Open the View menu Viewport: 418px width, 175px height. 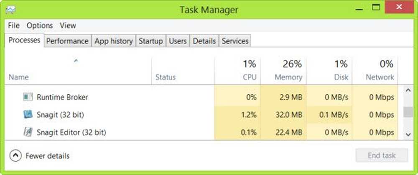coord(68,26)
